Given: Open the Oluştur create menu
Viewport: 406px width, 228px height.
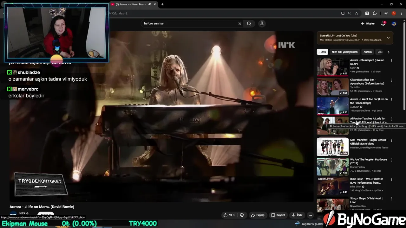Looking at the screenshot, I should coord(368,24).
